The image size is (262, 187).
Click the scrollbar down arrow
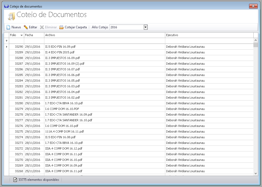(x=256, y=174)
